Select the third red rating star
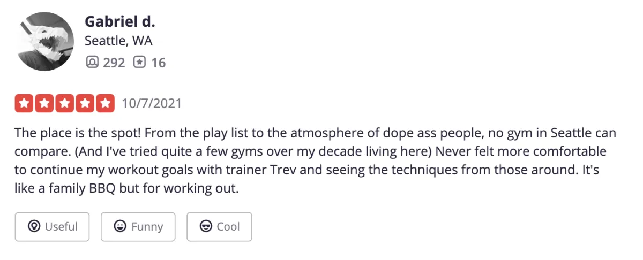 pyautogui.click(x=65, y=103)
